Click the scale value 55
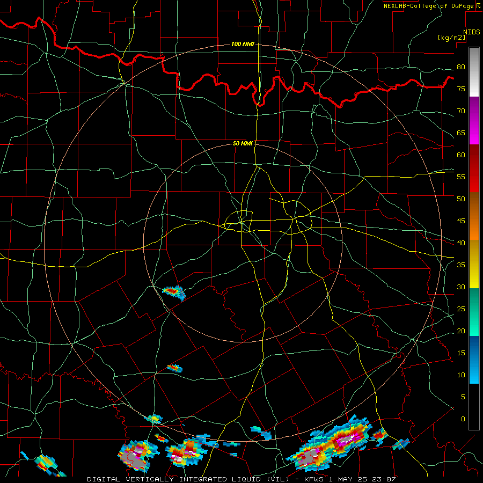This screenshot has height=483, width=483. coord(461,177)
